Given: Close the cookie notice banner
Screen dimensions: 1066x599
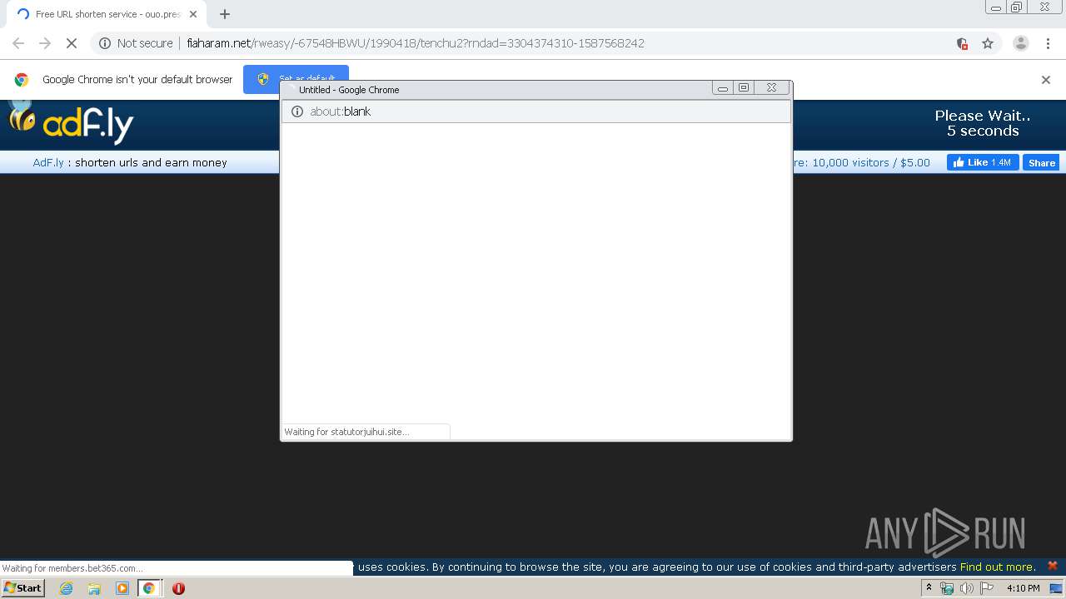Looking at the screenshot, I should pos(1053,566).
